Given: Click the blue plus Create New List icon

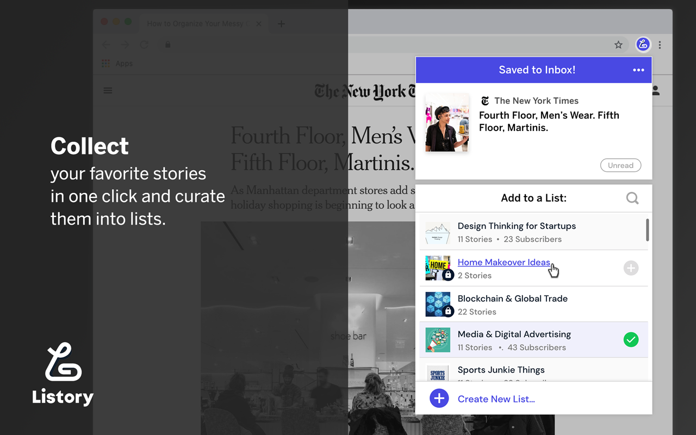Looking at the screenshot, I should click(x=439, y=399).
